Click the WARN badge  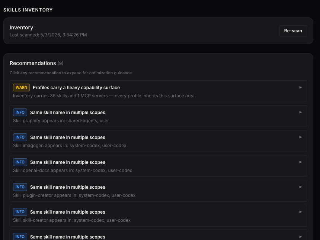click(22, 87)
